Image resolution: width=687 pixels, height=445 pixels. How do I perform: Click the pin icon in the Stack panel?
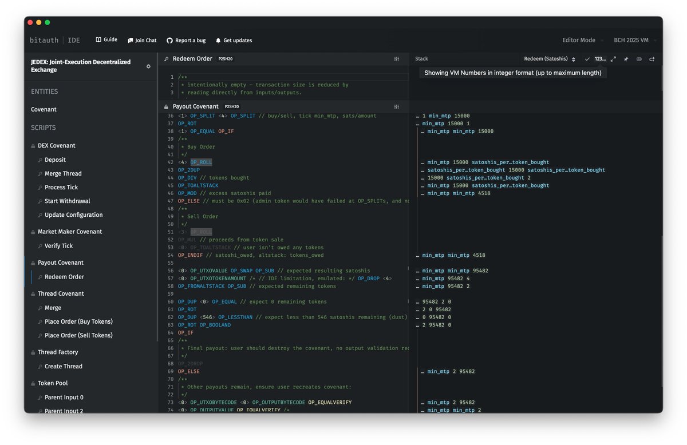[x=626, y=59]
